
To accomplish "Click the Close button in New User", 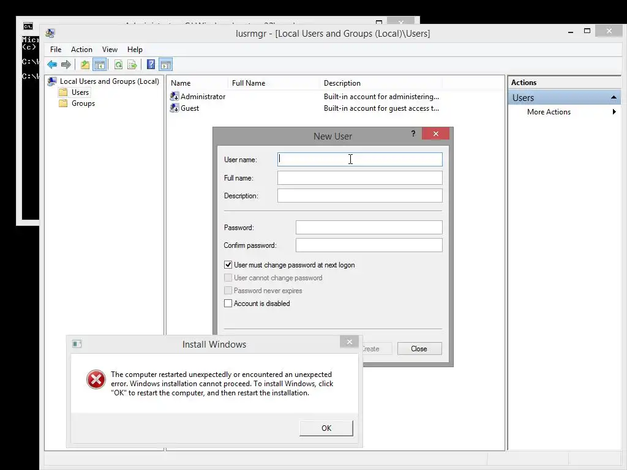I will (419, 348).
